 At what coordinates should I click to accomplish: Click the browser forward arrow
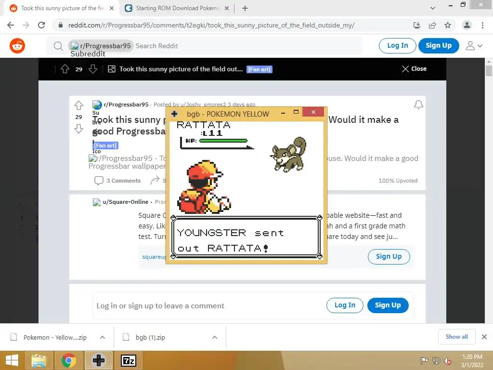tap(26, 25)
